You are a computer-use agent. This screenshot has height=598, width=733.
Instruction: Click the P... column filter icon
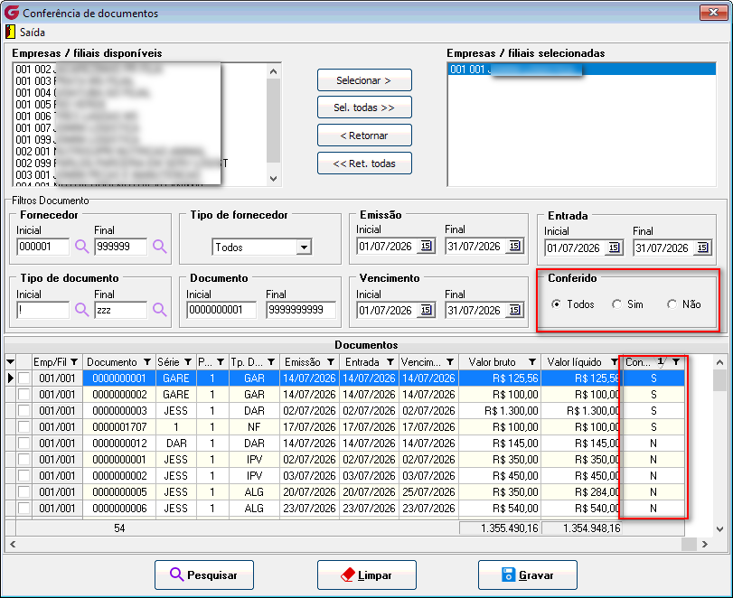[x=221, y=362]
